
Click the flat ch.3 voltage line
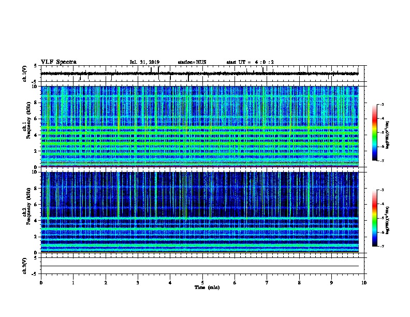tap(200, 266)
